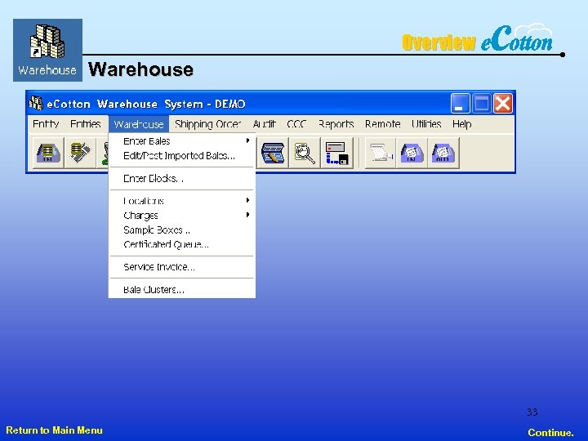Viewport: 588px width, 441px height.
Task: Open the Audit menu
Action: [x=264, y=124]
